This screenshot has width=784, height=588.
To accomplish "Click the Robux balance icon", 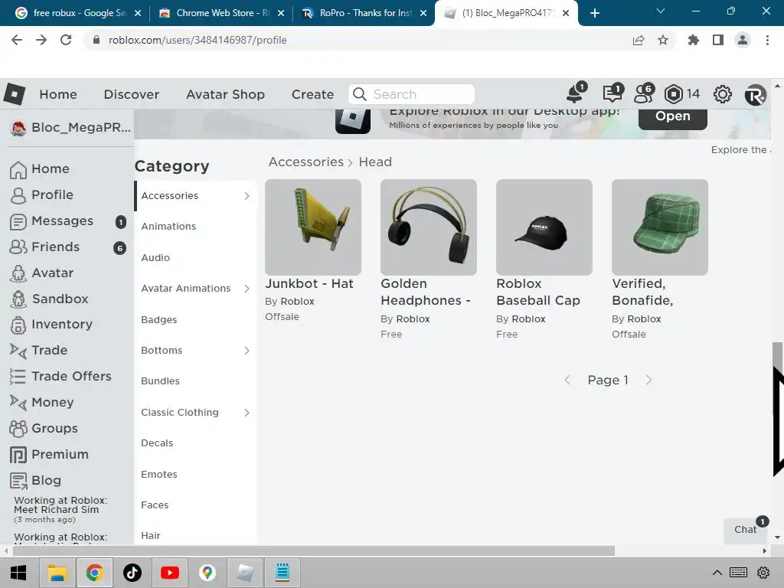I will tap(674, 94).
